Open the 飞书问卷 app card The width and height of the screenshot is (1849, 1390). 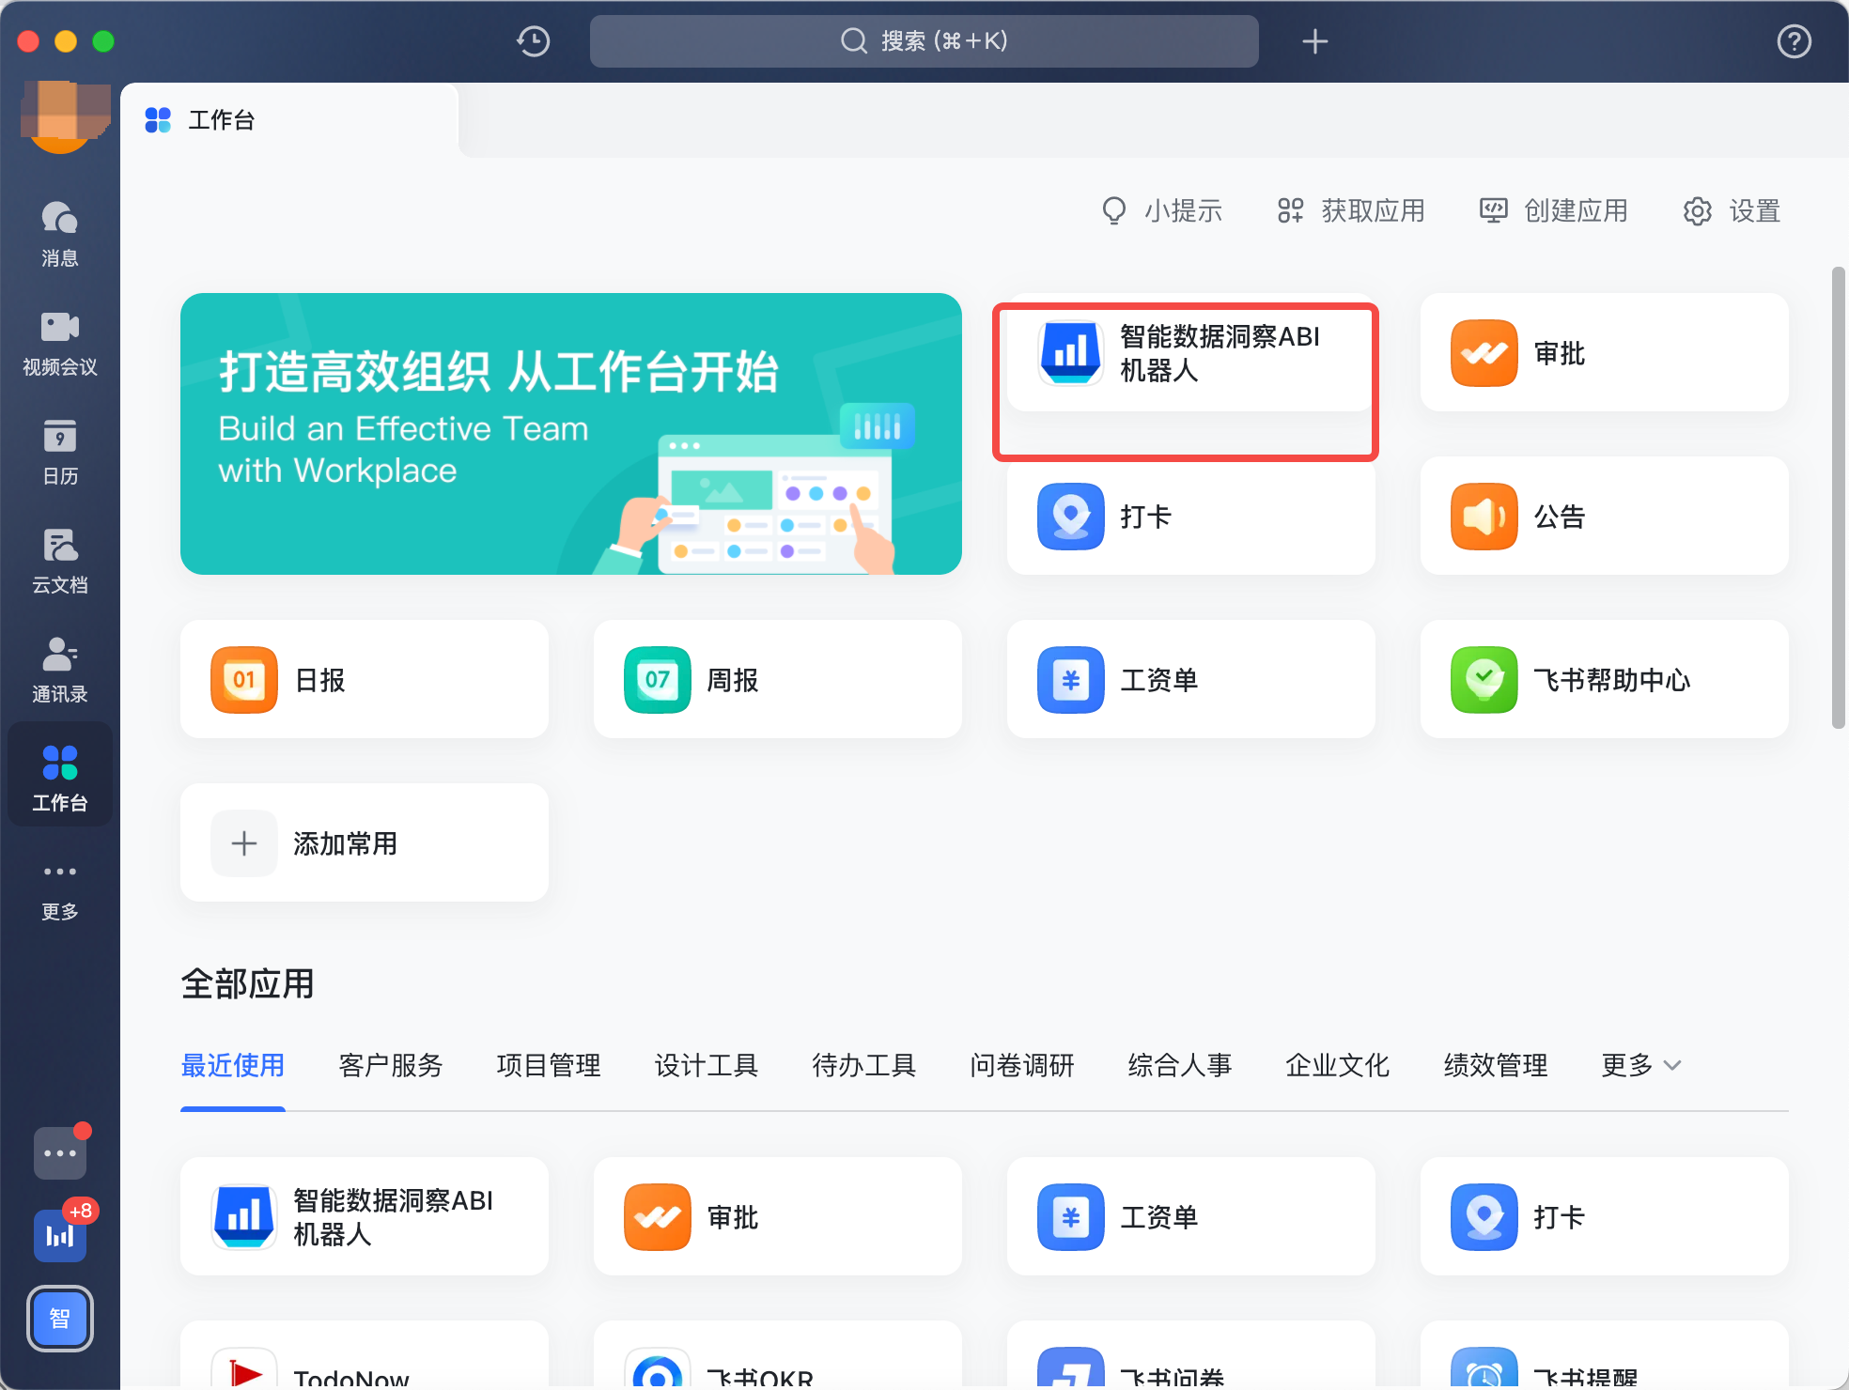tap(1190, 1355)
